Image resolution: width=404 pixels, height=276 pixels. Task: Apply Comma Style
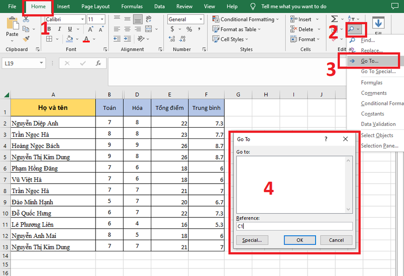point(199,29)
